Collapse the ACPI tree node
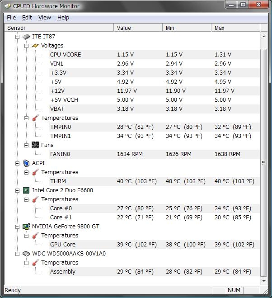The width and height of the screenshot is (272, 298). [x=17, y=163]
